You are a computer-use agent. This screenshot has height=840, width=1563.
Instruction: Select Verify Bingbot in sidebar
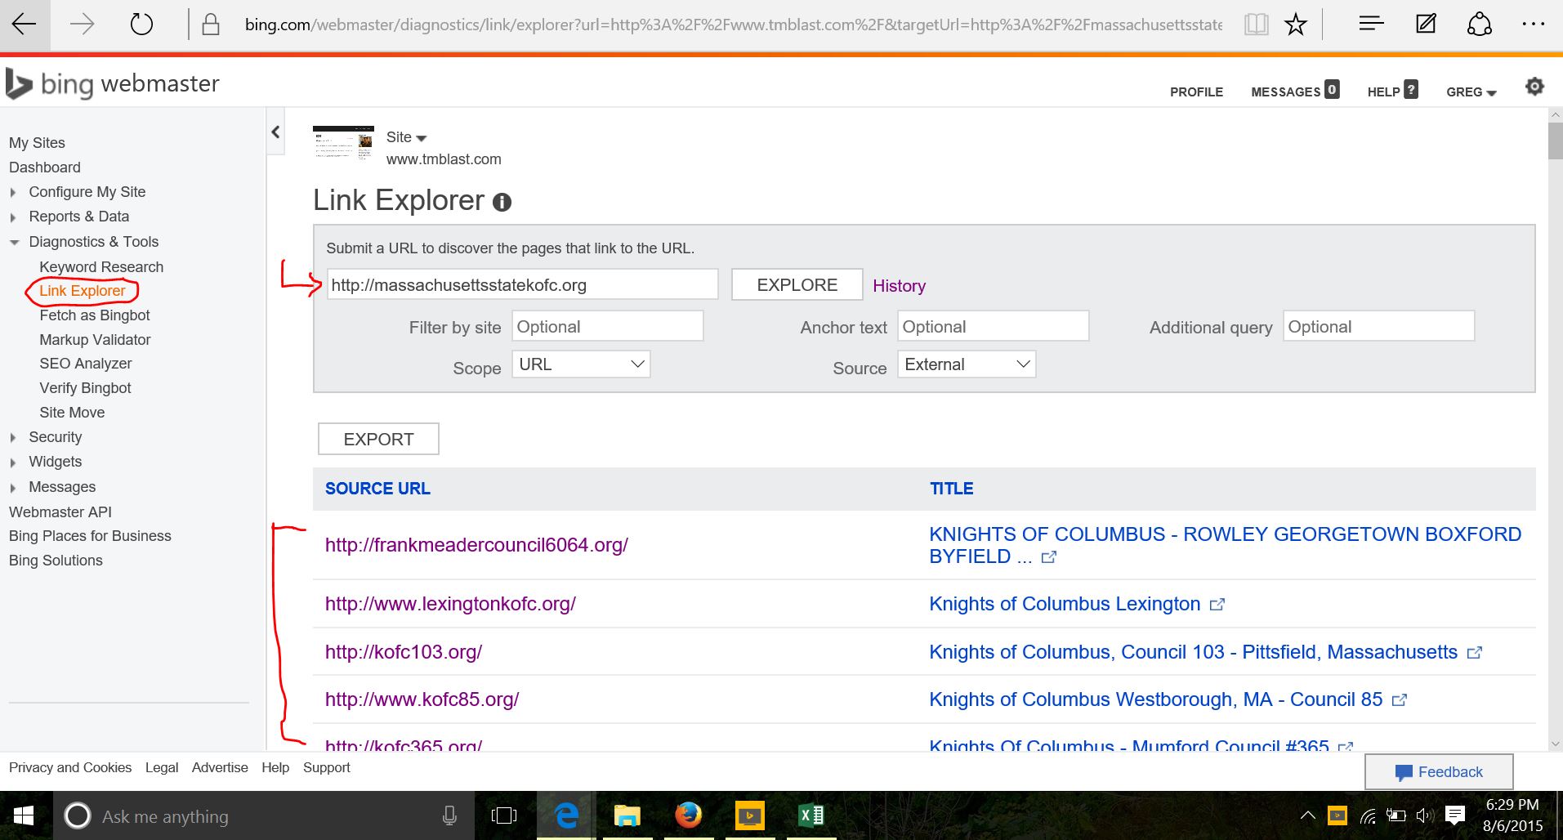[x=85, y=388]
